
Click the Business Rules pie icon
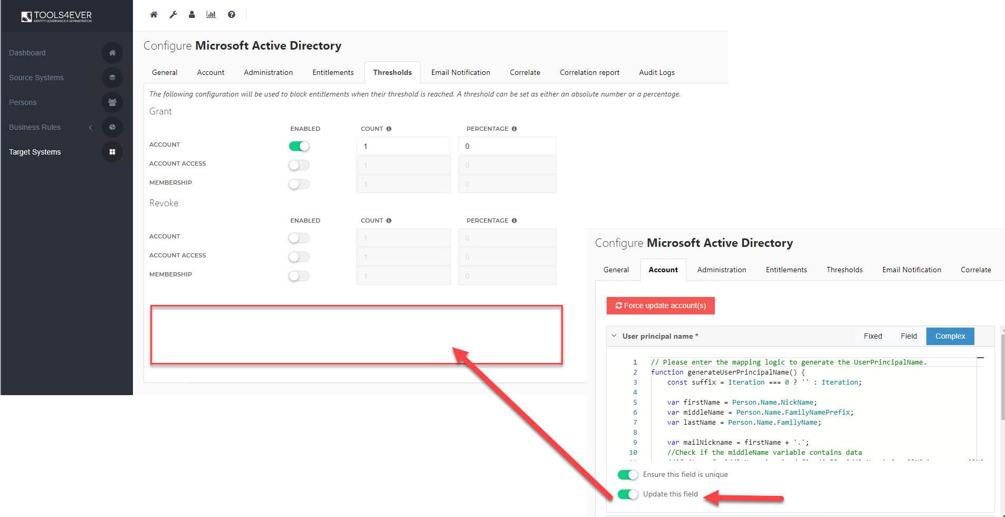pos(112,127)
